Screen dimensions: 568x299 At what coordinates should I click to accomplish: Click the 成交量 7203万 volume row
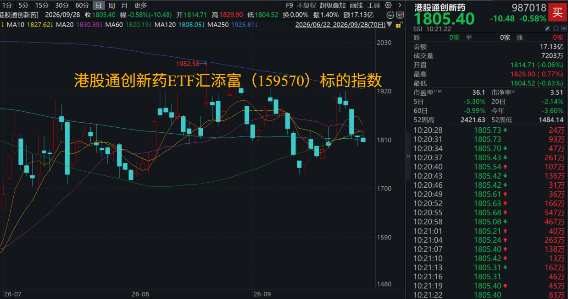(489, 56)
